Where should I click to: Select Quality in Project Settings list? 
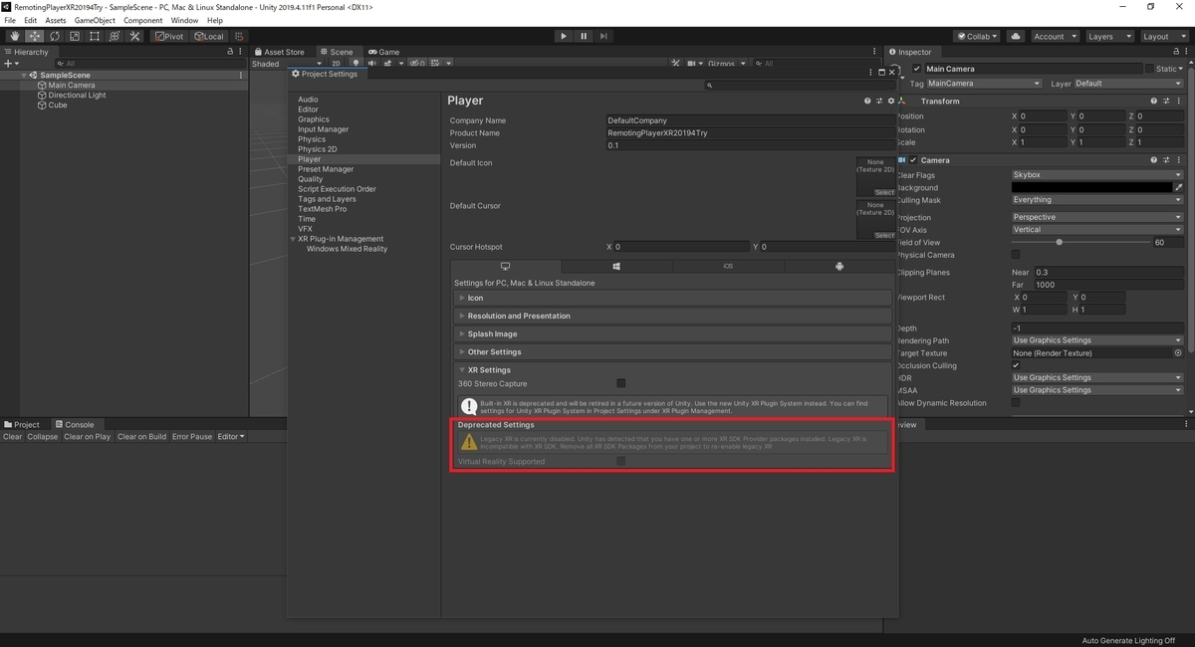coord(311,179)
